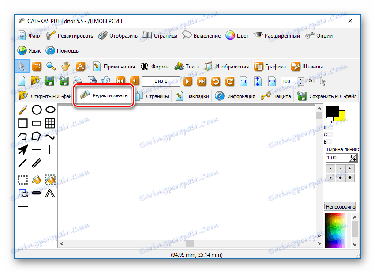The height and width of the screenshot is (273, 375).
Task: Open Штампы toolbar dropdown
Action: (307, 67)
